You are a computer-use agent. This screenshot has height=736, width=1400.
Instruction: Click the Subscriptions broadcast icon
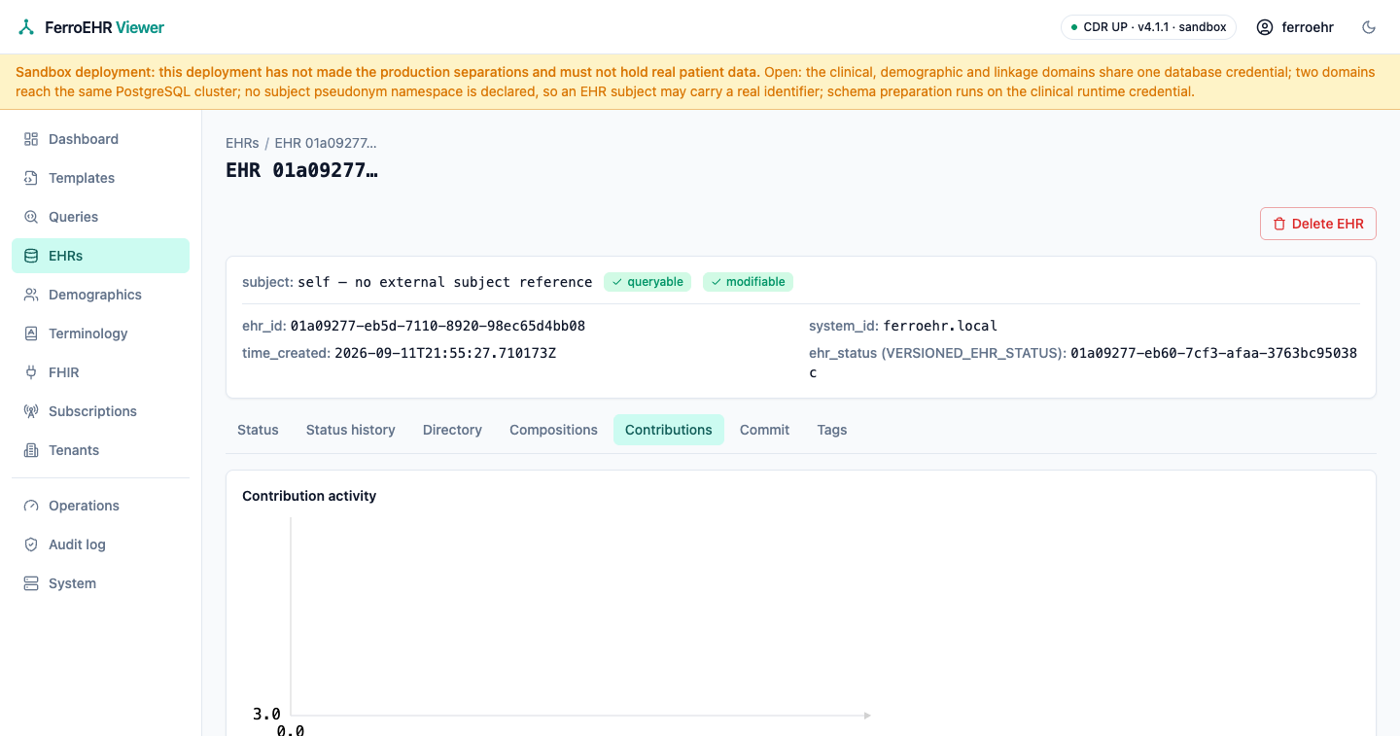pyautogui.click(x=31, y=411)
